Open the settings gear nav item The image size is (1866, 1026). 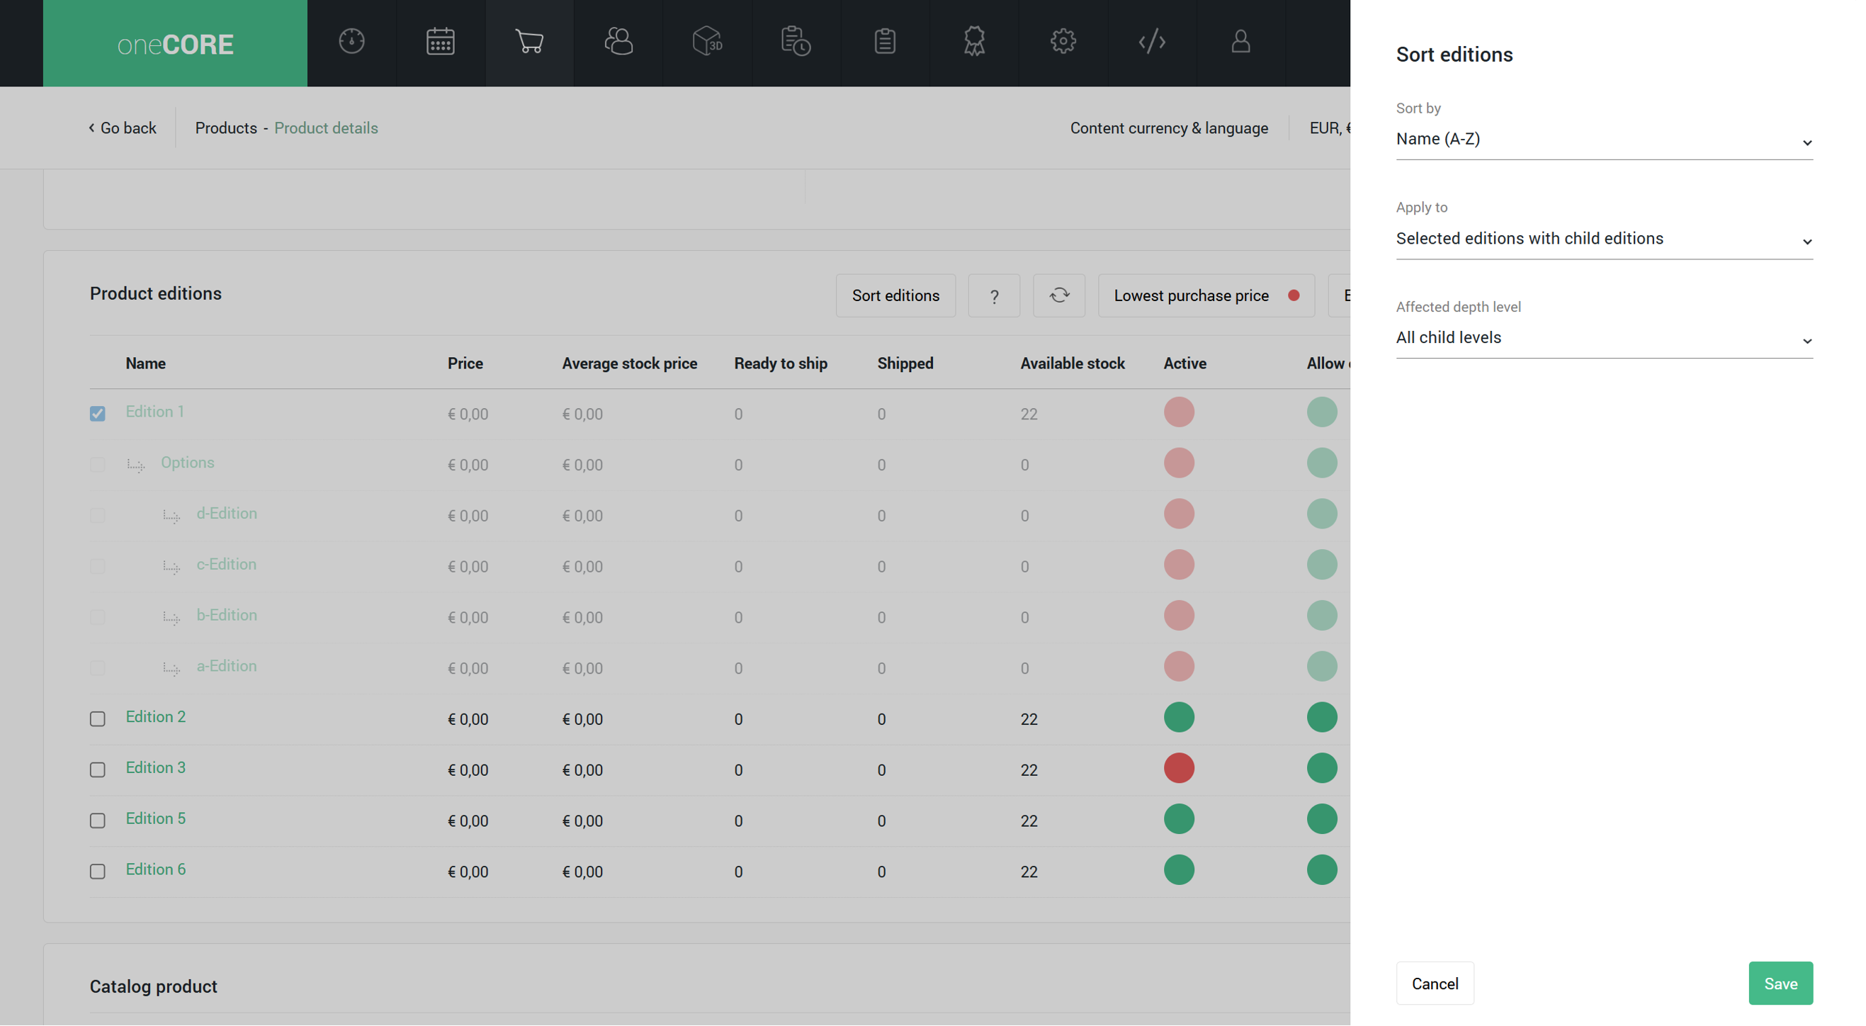point(1063,42)
